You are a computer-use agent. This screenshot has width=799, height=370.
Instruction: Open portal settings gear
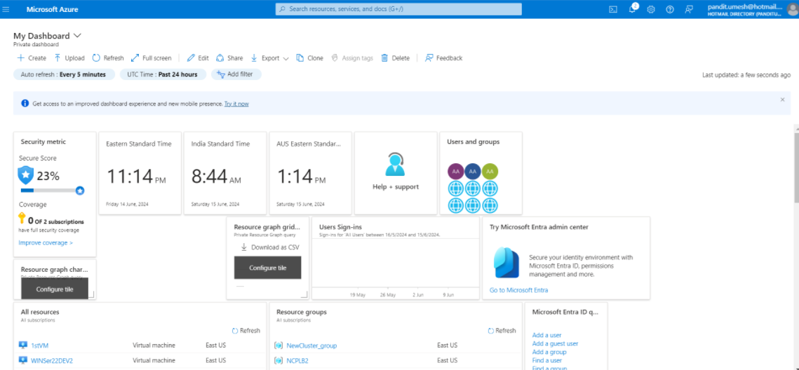[x=651, y=9]
